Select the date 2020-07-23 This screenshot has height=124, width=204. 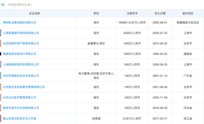click(160, 33)
